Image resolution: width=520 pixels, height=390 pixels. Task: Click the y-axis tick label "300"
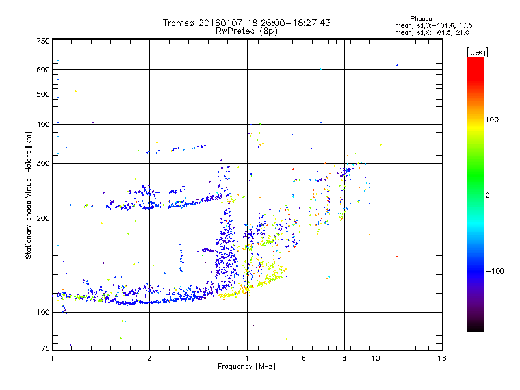click(x=43, y=164)
